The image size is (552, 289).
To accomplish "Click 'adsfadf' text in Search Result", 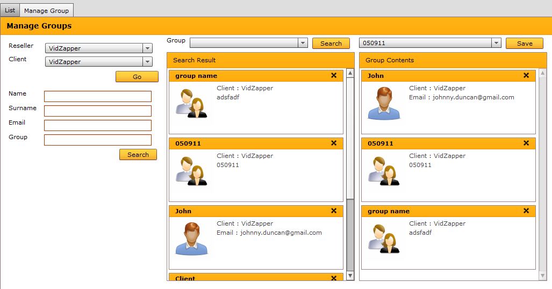I will (228, 97).
